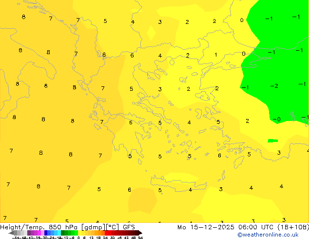The height and width of the screenshot is (239, 309).
Task: Click the '06:00 UTC' time text
Action: [x=256, y=227]
